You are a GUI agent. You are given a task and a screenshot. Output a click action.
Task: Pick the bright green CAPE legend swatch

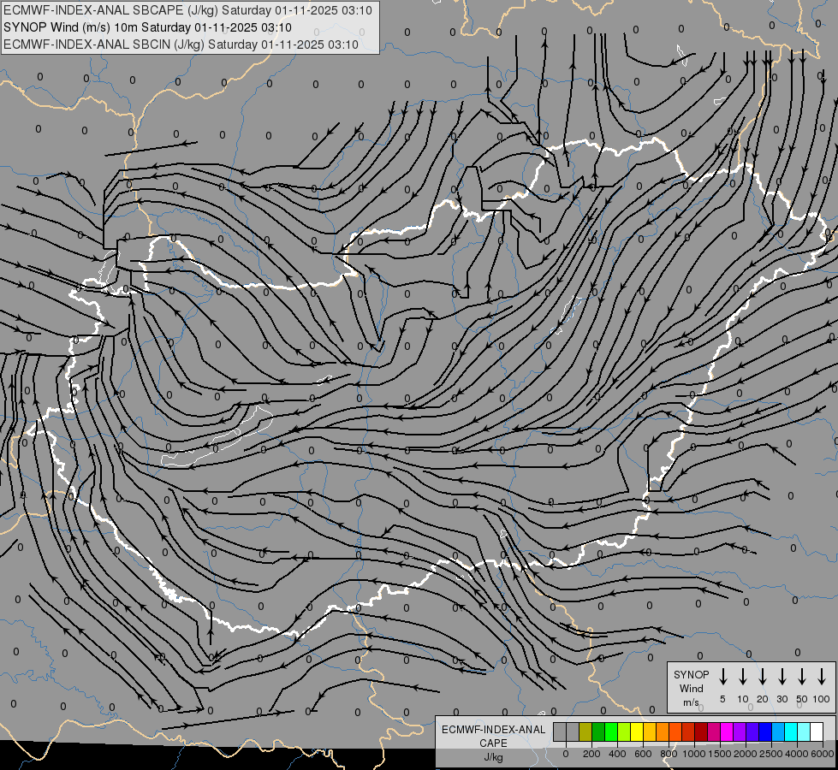[x=611, y=732]
